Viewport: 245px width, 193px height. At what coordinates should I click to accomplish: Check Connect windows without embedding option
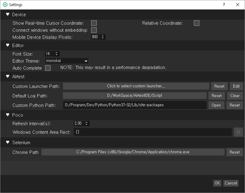tap(94, 30)
